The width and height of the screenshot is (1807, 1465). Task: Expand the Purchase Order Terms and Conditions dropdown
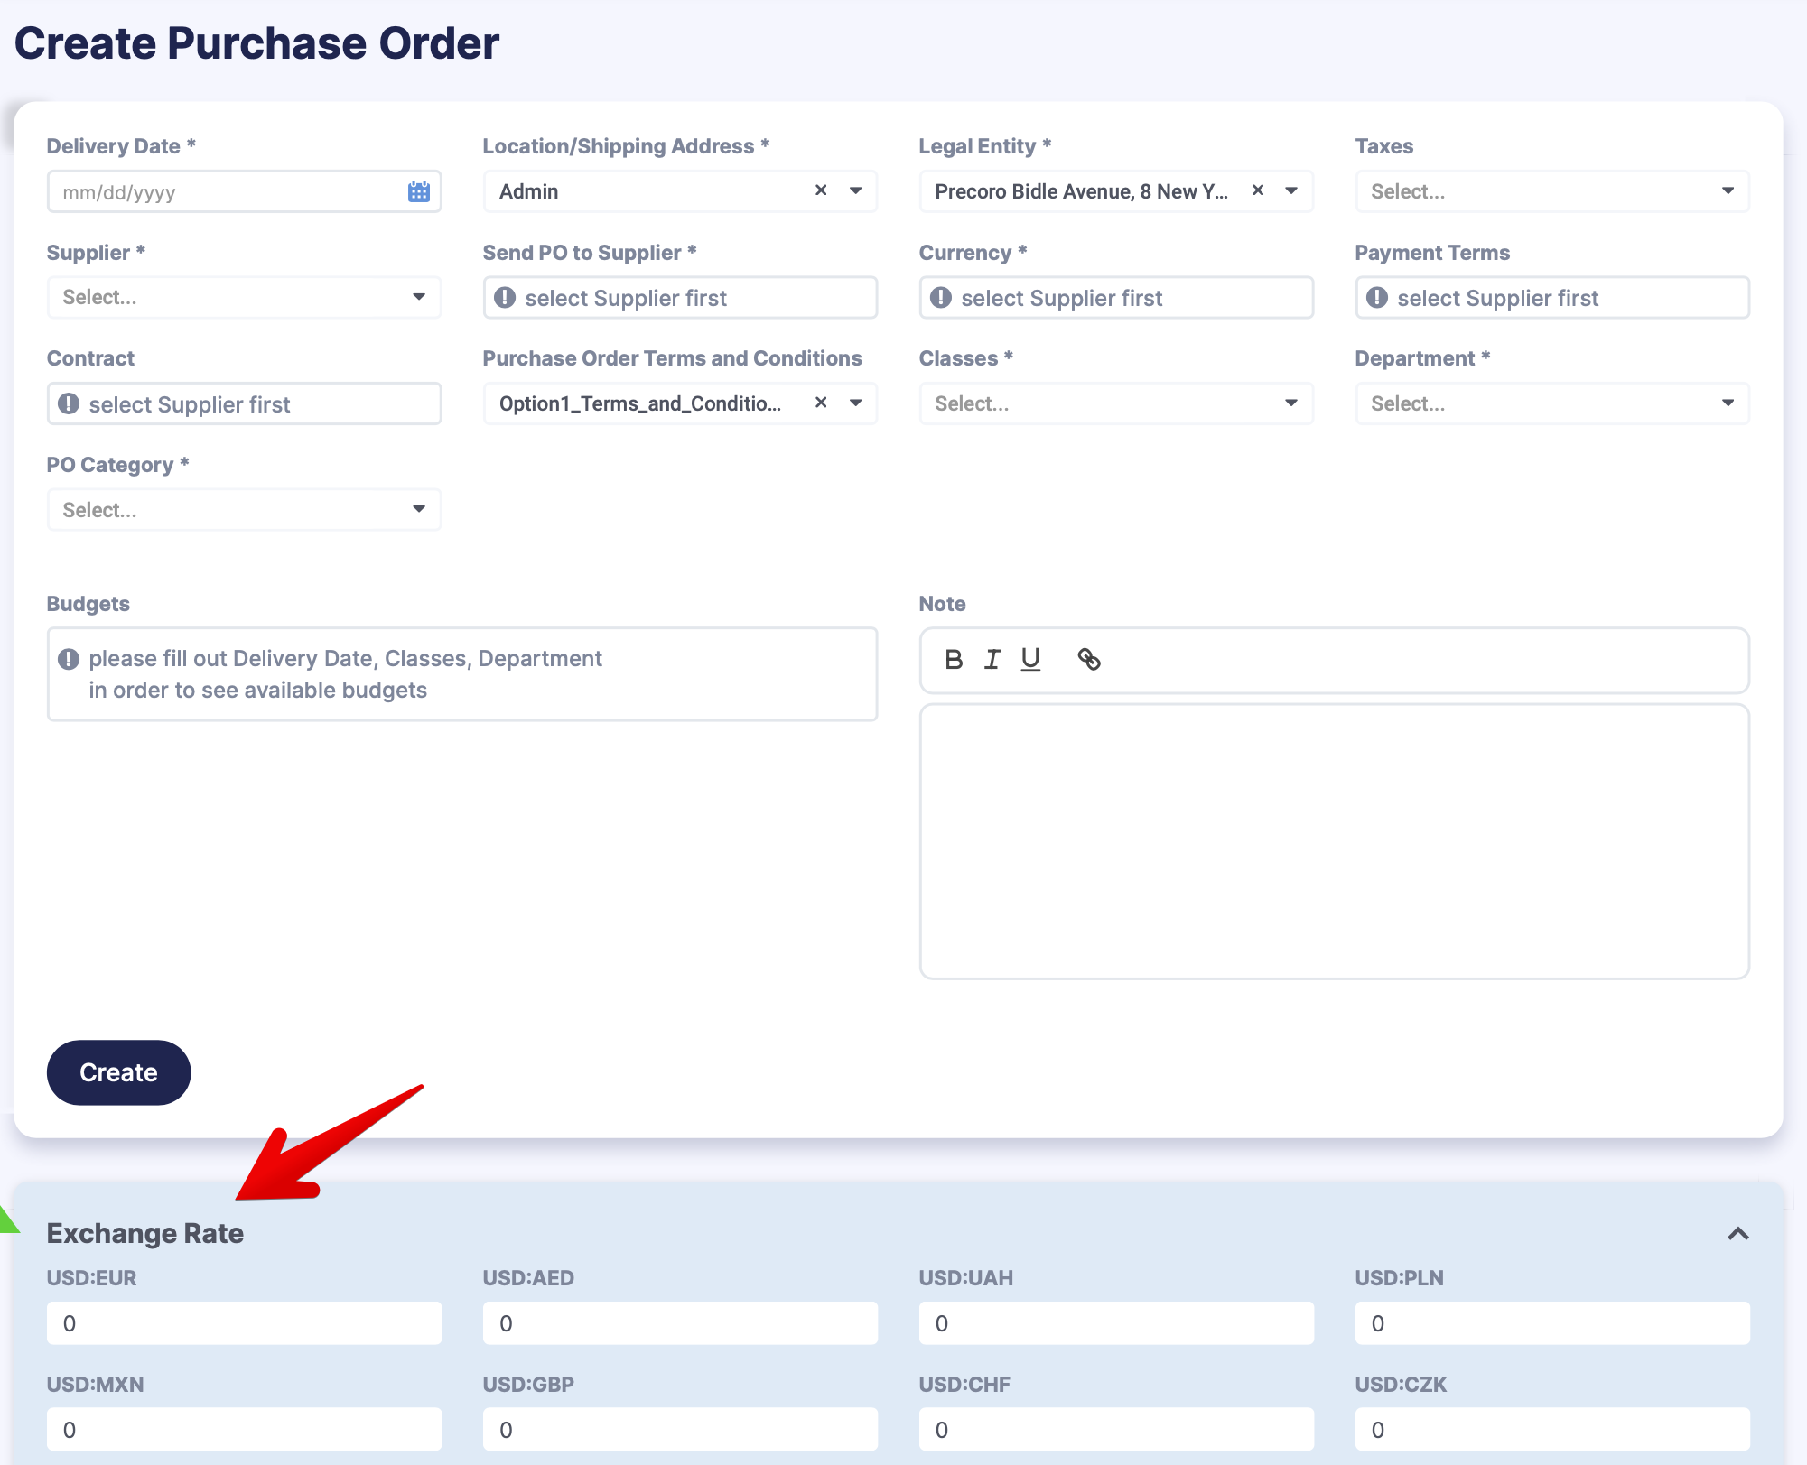pyautogui.click(x=855, y=403)
